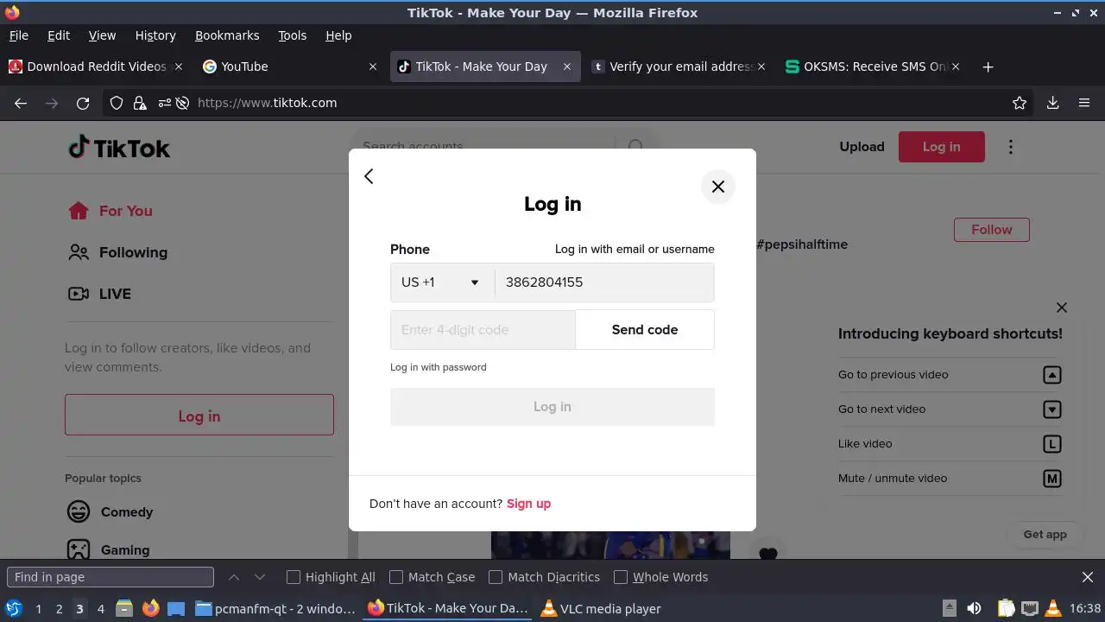Open the Firefox downloads panel
The height and width of the screenshot is (622, 1105).
[1052, 103]
